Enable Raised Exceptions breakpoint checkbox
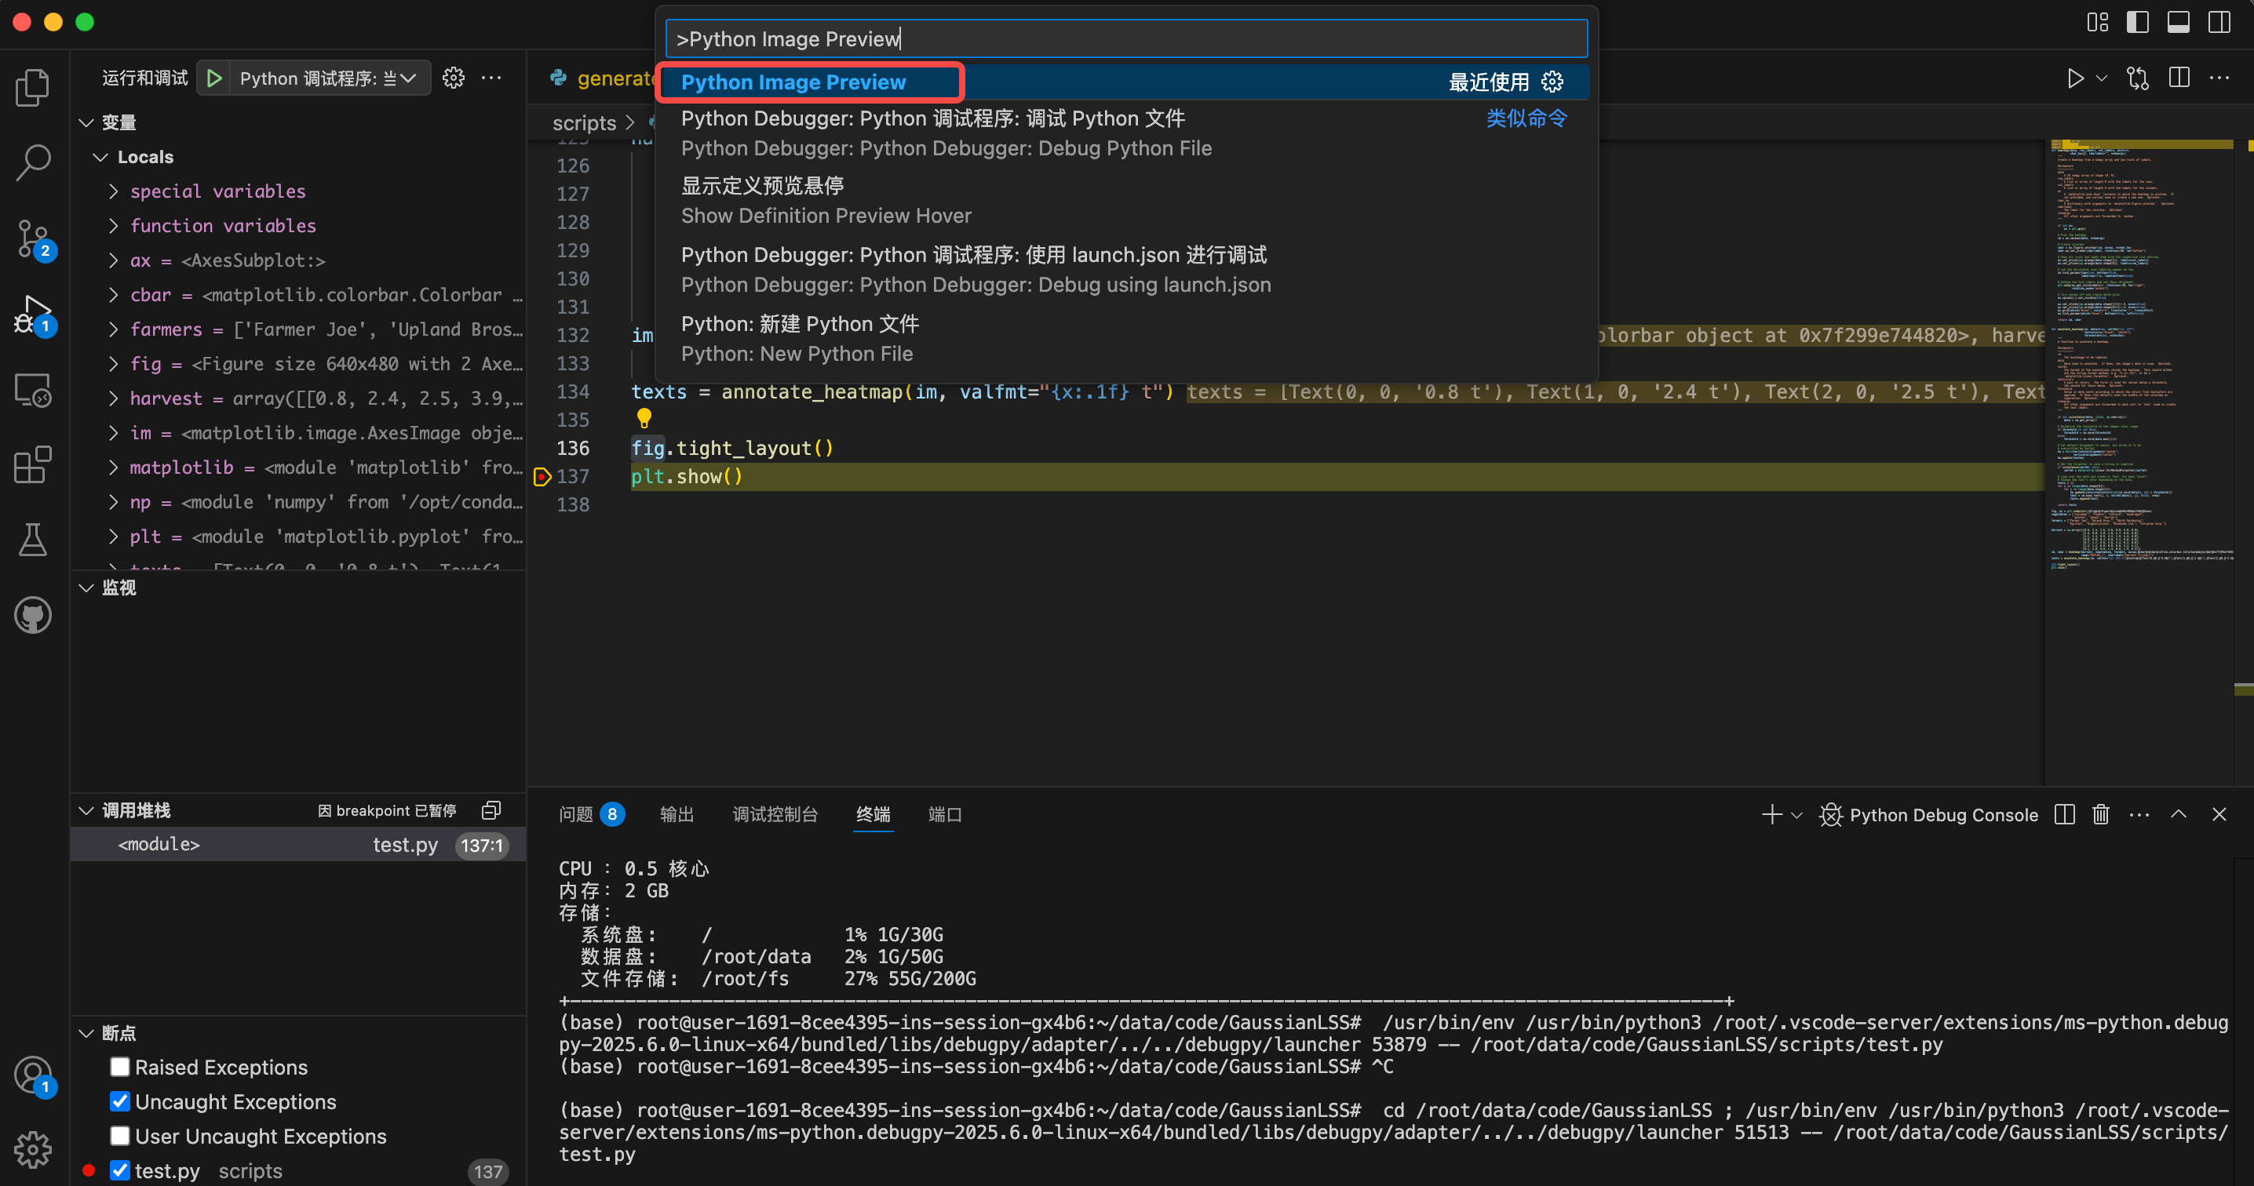 coord(120,1067)
